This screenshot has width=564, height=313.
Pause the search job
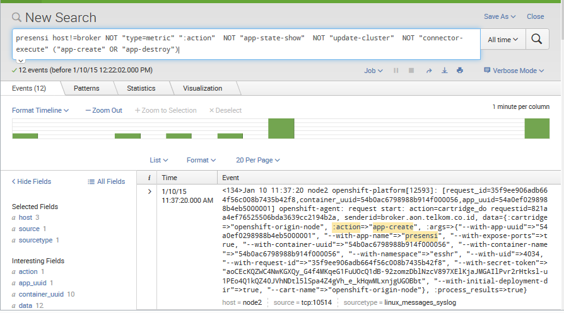(x=396, y=71)
